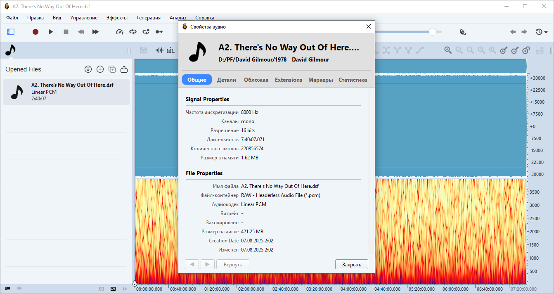Viewport: 554px width, 294px height.
Task: Click the previous file arrow button in dialog
Action: [x=192, y=264]
